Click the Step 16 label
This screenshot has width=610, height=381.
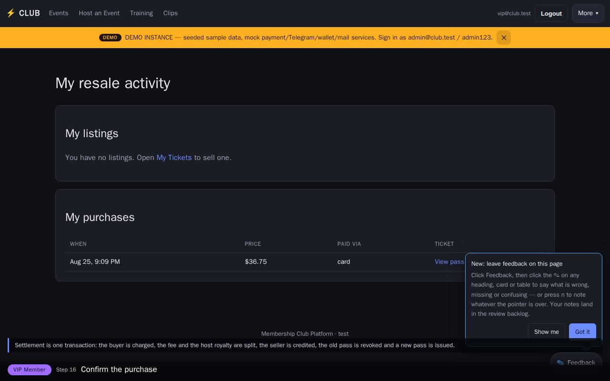66,370
